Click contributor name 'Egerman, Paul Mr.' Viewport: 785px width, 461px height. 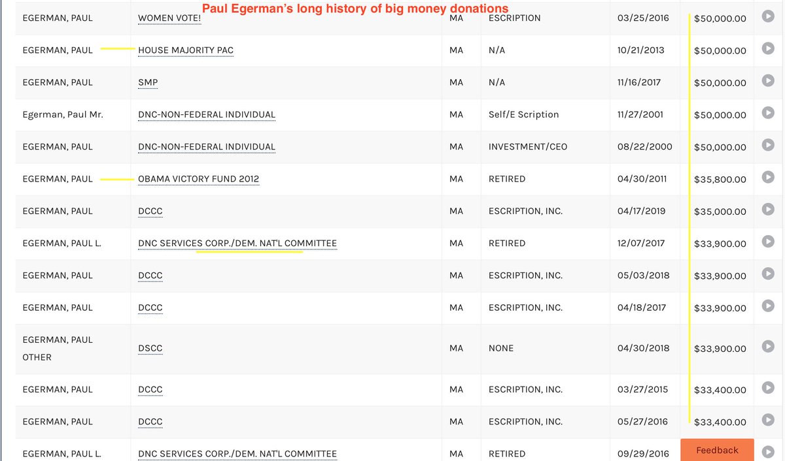63,114
